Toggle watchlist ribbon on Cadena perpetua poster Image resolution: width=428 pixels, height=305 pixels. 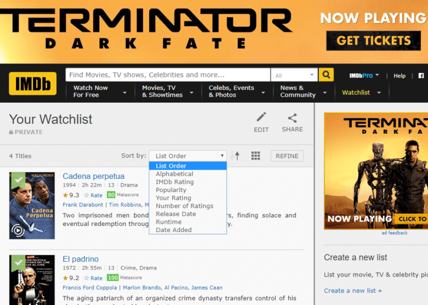tap(18, 179)
